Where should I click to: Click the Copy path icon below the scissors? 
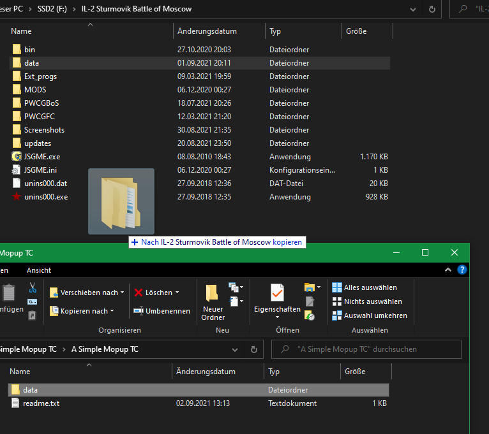(x=32, y=301)
